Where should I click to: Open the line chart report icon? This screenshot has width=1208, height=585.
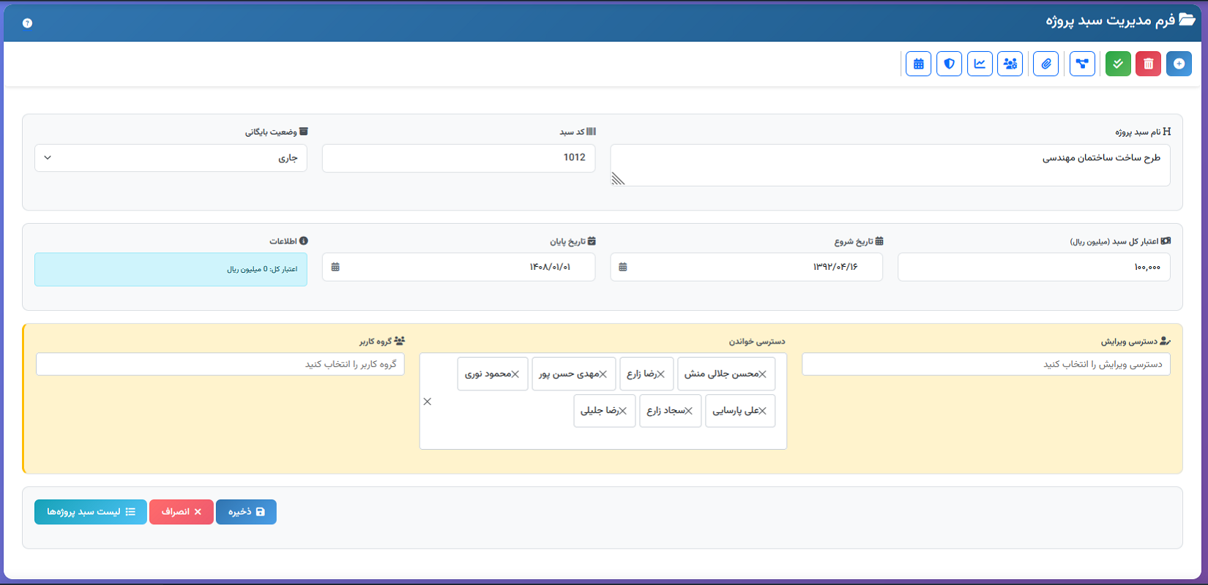click(980, 64)
